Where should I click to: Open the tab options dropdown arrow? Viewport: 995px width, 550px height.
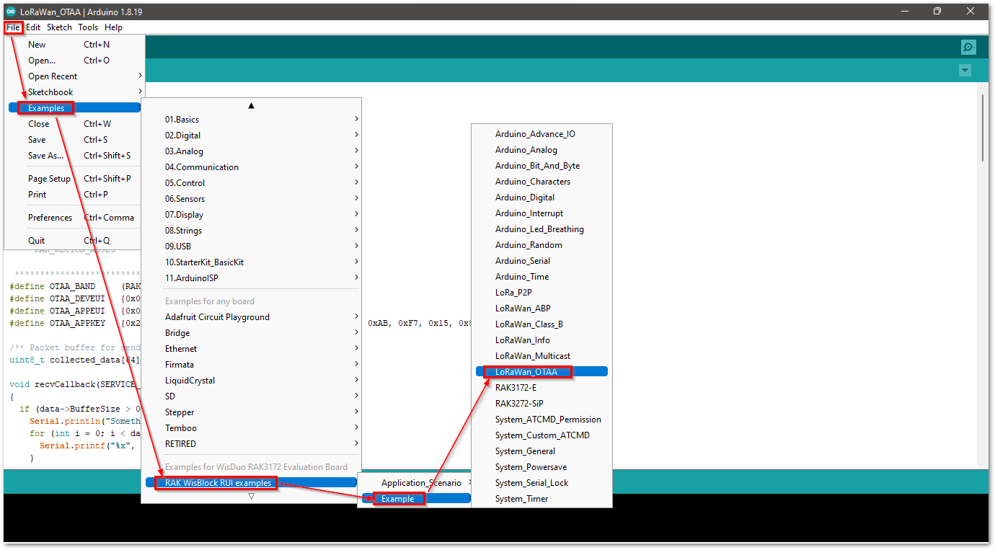[965, 71]
